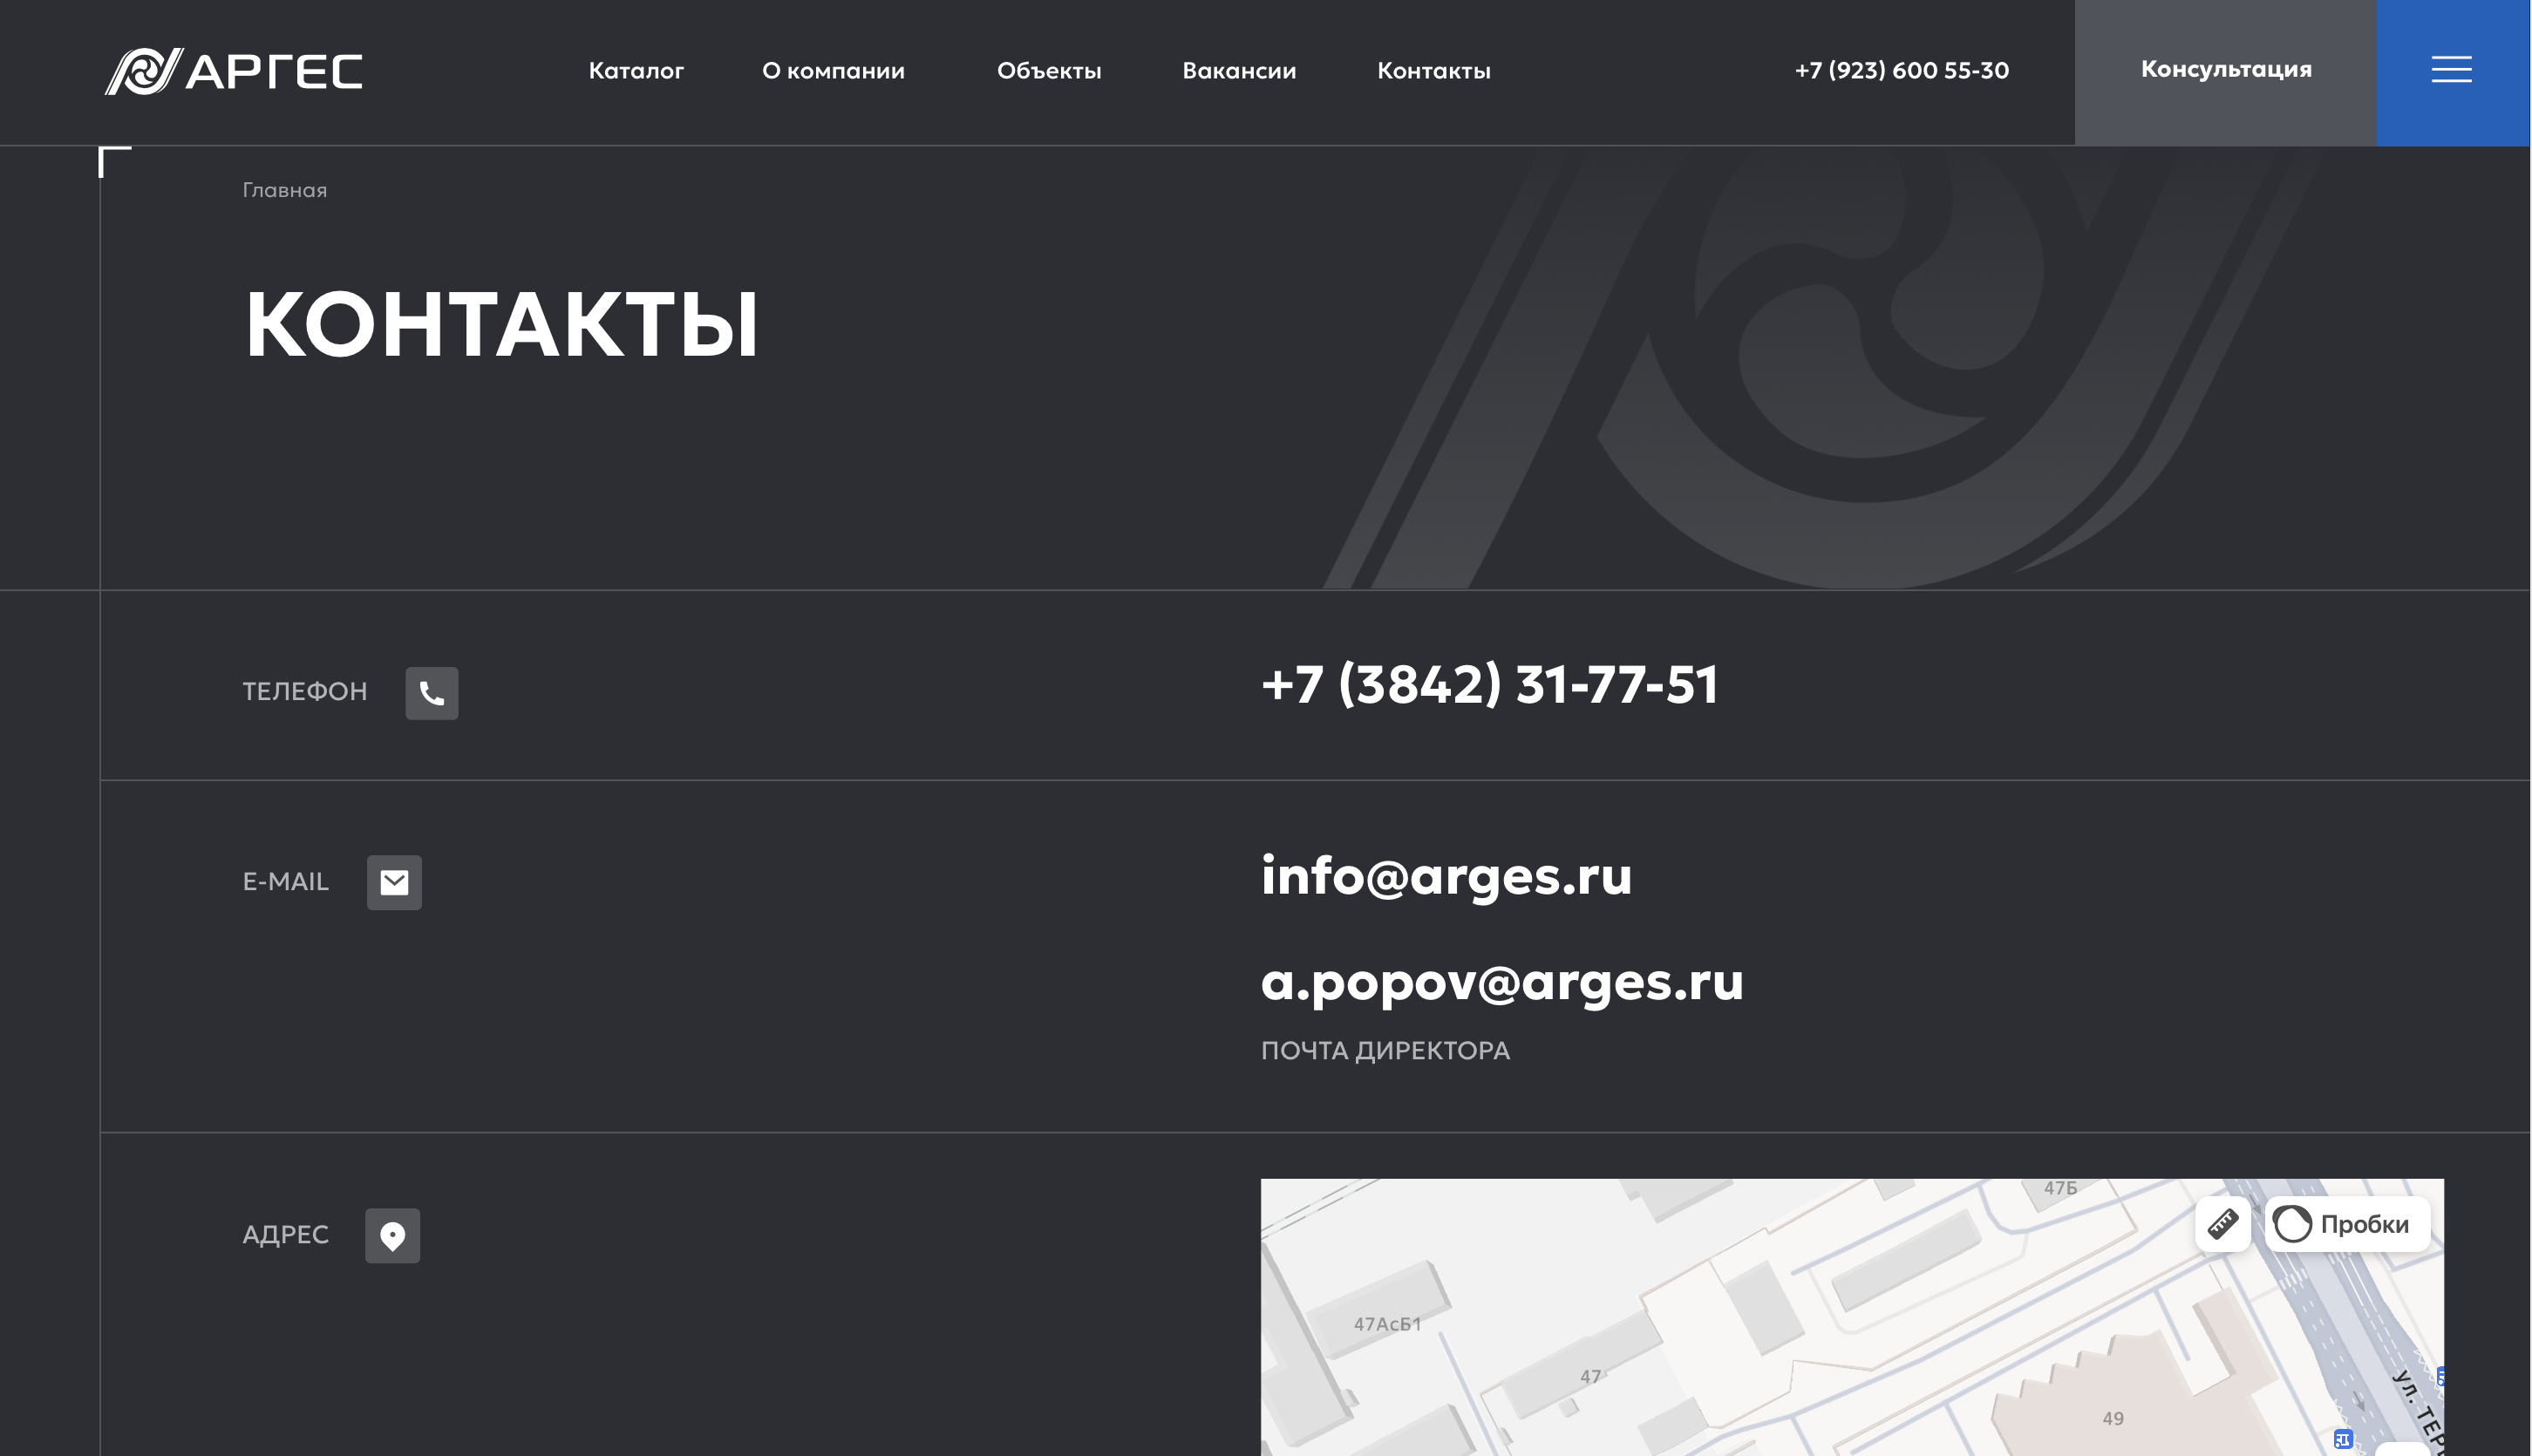Screen dimensions: 2532x1456
Task: Click phone number +7 (3842) 31-77-51
Action: 1490,685
